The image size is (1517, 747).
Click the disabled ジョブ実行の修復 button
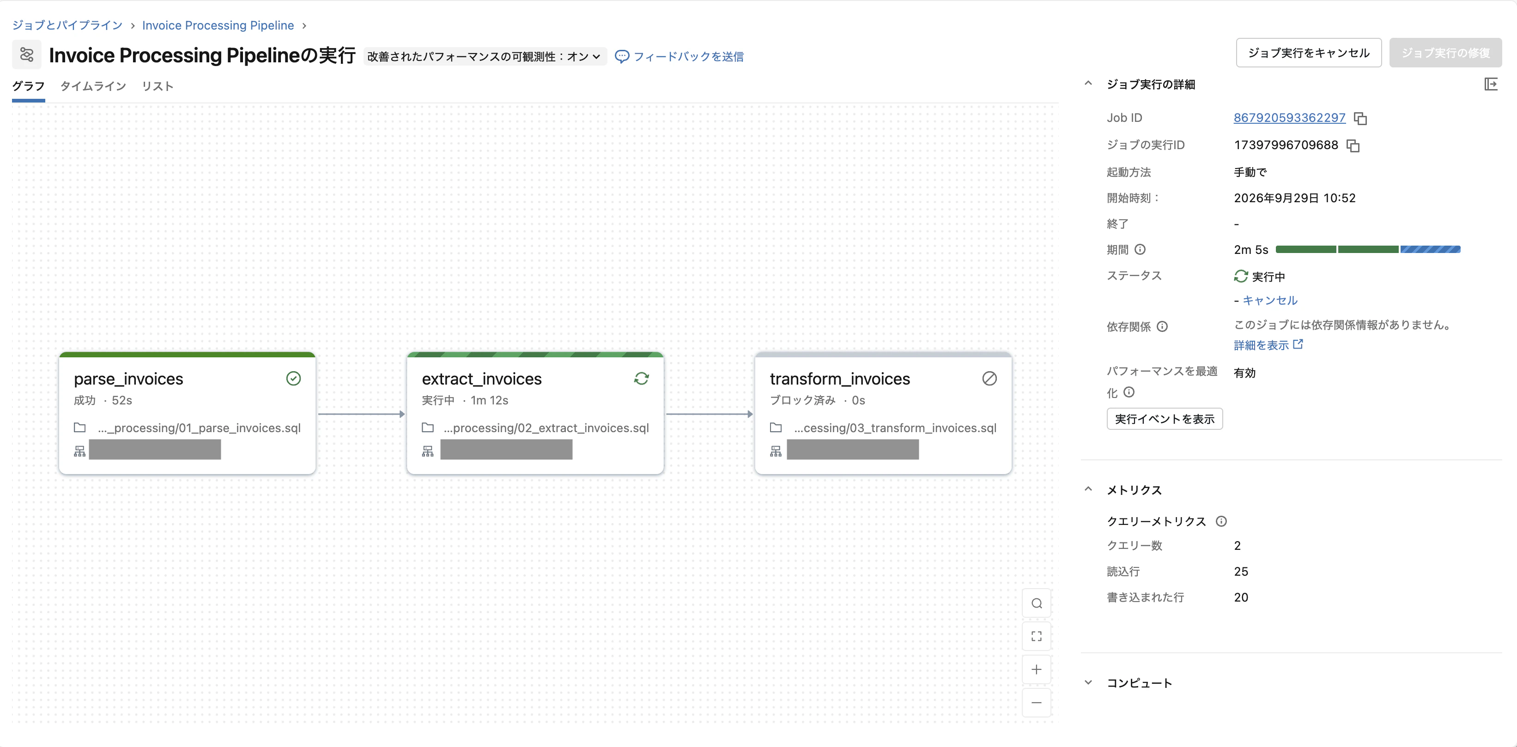[x=1445, y=53]
